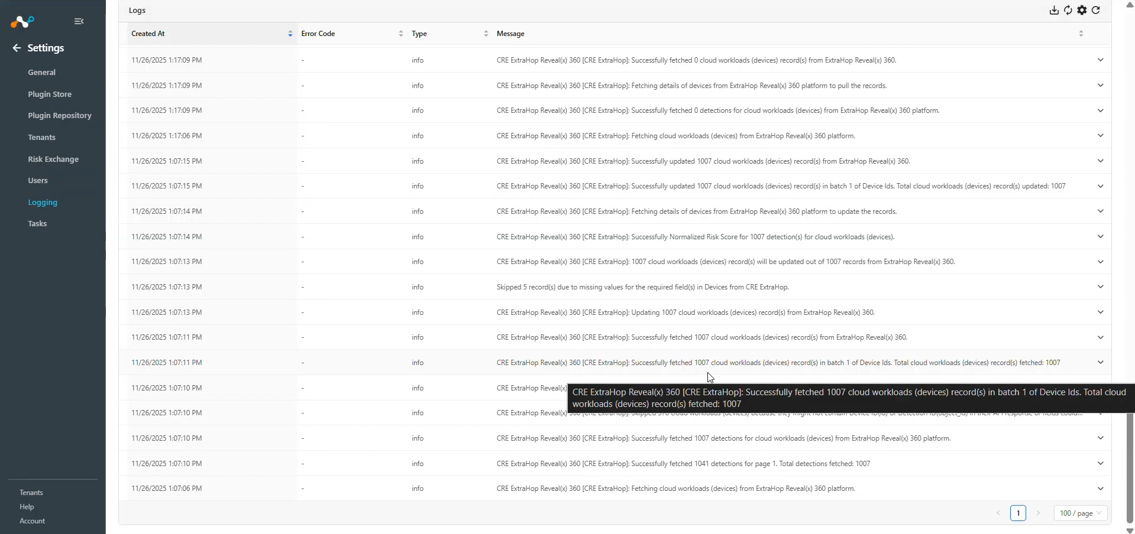Expand the 'Successfully Normalized Risk Score' row
Viewport: 1135px width, 534px height.
1101,236
